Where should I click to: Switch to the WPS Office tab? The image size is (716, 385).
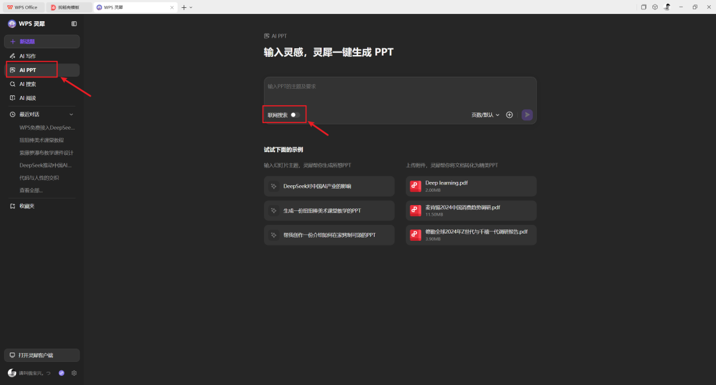pos(23,7)
